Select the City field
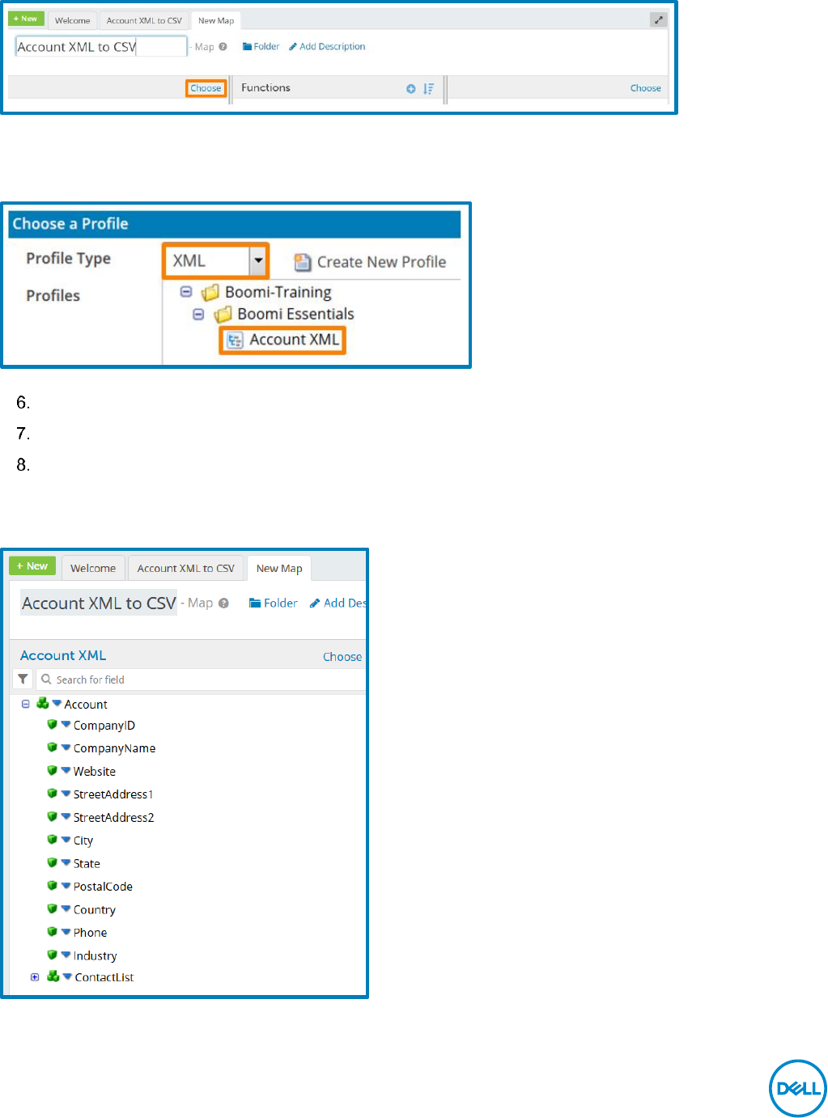This screenshot has height=1118, width=828. (83, 841)
